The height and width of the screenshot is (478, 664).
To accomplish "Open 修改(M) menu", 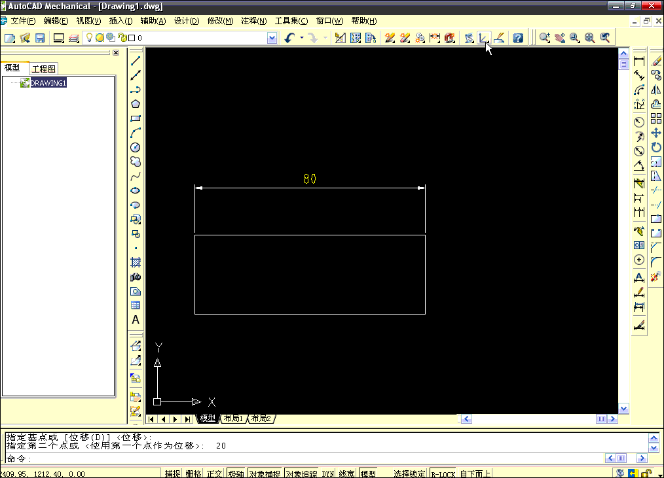I will 220,21.
